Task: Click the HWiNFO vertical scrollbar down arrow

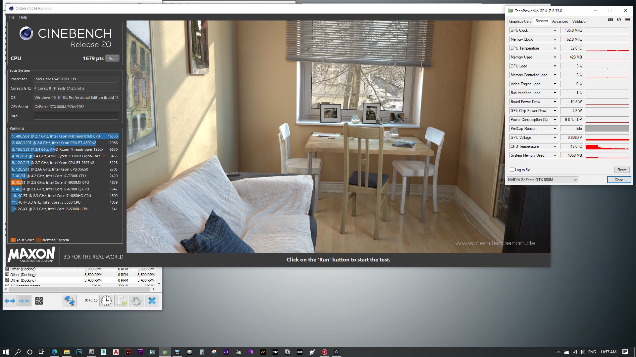Action: point(159,283)
